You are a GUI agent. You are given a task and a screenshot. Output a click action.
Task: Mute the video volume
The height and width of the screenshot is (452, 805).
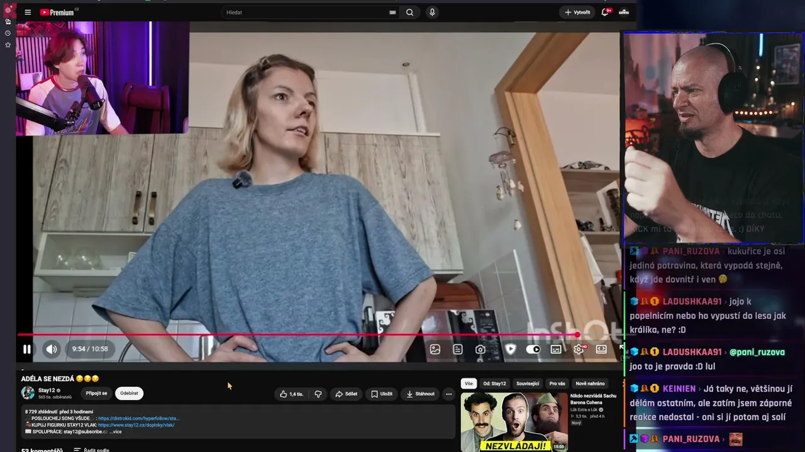point(52,349)
